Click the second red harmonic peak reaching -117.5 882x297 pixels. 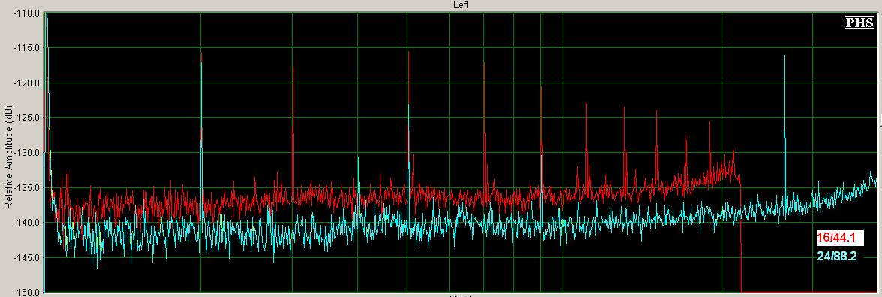coord(293,132)
